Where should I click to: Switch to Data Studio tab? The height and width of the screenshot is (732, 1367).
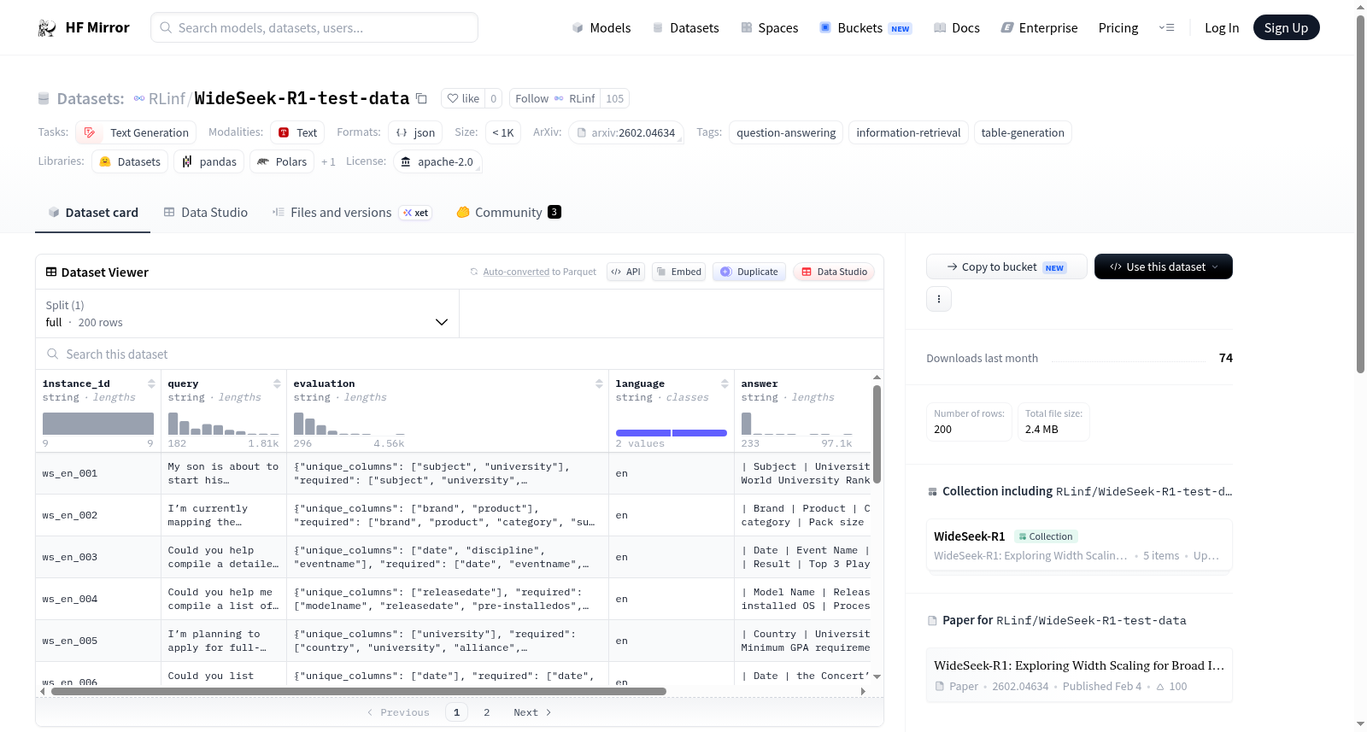coord(205,213)
